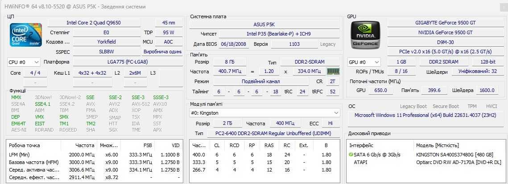
Task: Click green SATA status check icon
Action: coord(351,155)
